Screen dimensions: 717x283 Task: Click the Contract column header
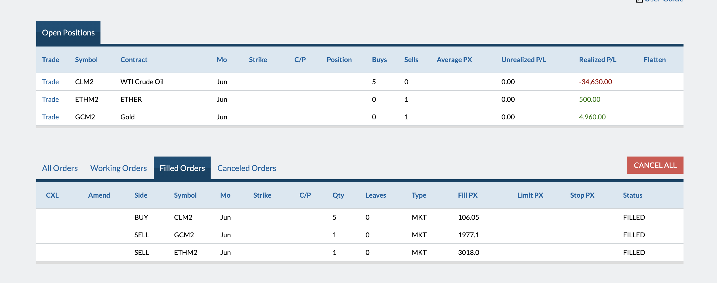[134, 60]
